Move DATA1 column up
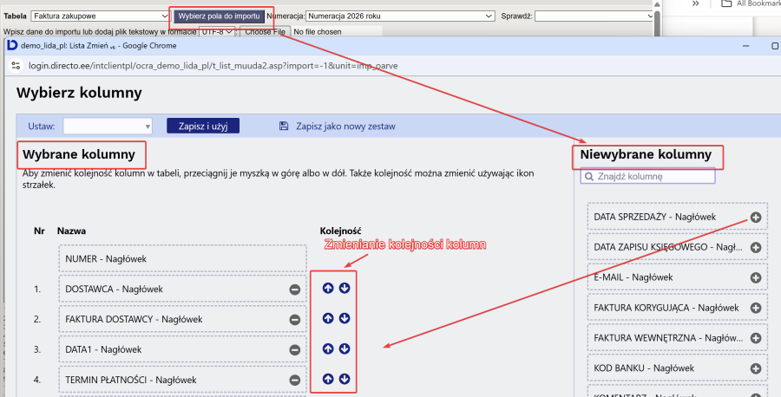The height and width of the screenshot is (397, 781). click(x=328, y=348)
